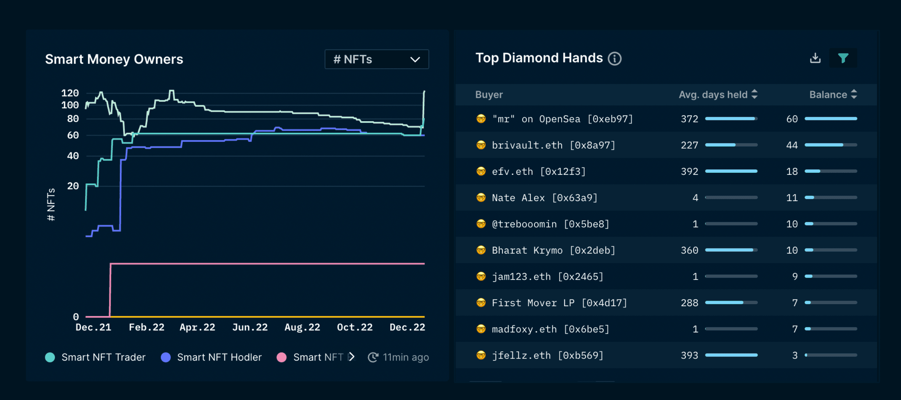Click the refresh icon near 11min ago
901x400 pixels.
click(373, 357)
